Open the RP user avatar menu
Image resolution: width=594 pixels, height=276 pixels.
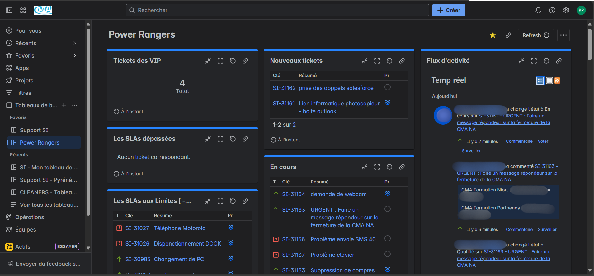pos(581,10)
